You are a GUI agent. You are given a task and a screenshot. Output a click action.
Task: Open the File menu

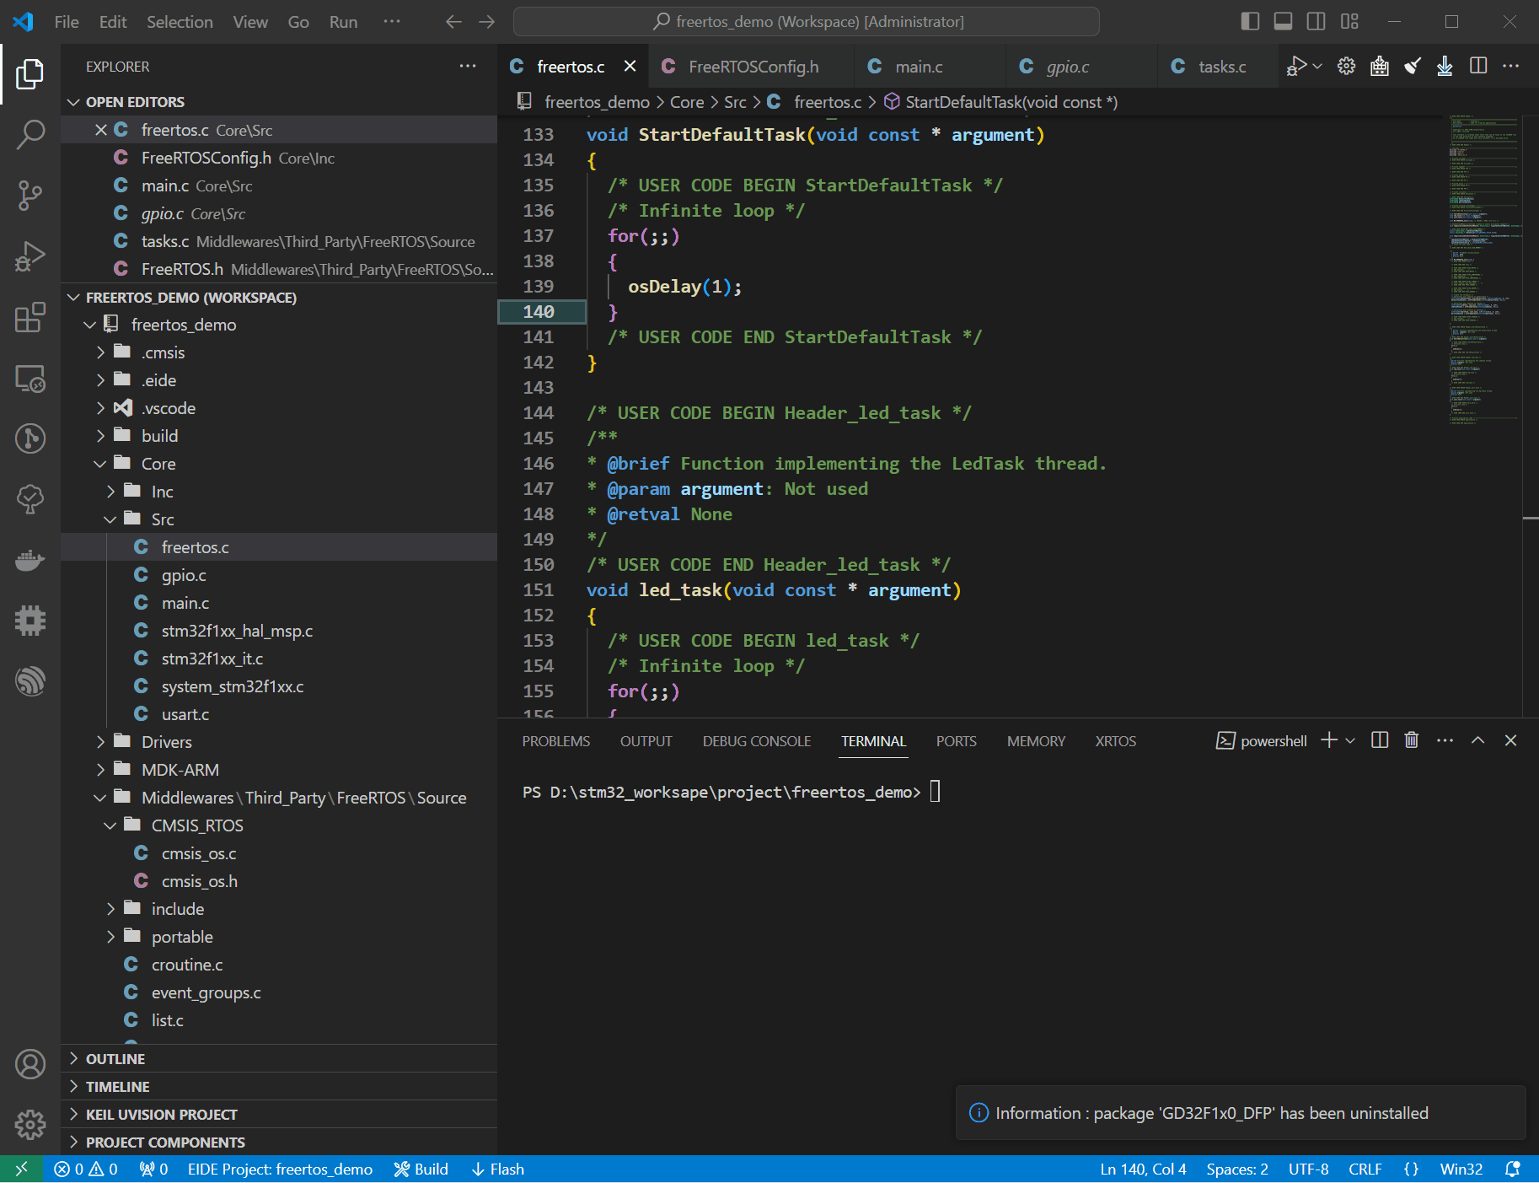pos(67,22)
